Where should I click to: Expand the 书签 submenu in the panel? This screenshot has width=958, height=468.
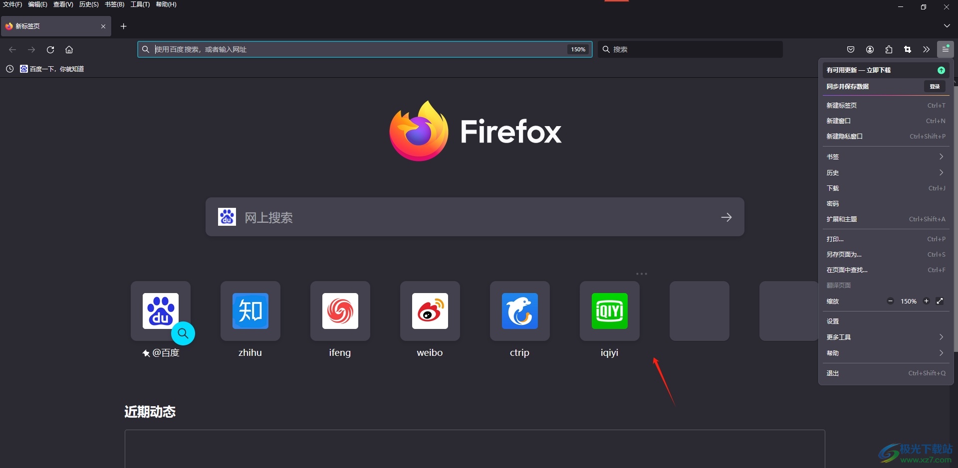886,156
